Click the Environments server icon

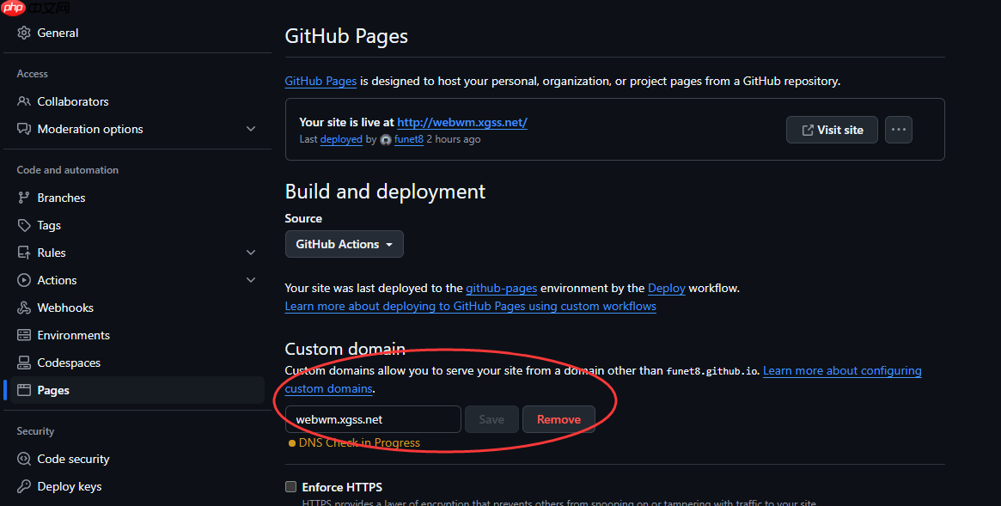click(23, 335)
